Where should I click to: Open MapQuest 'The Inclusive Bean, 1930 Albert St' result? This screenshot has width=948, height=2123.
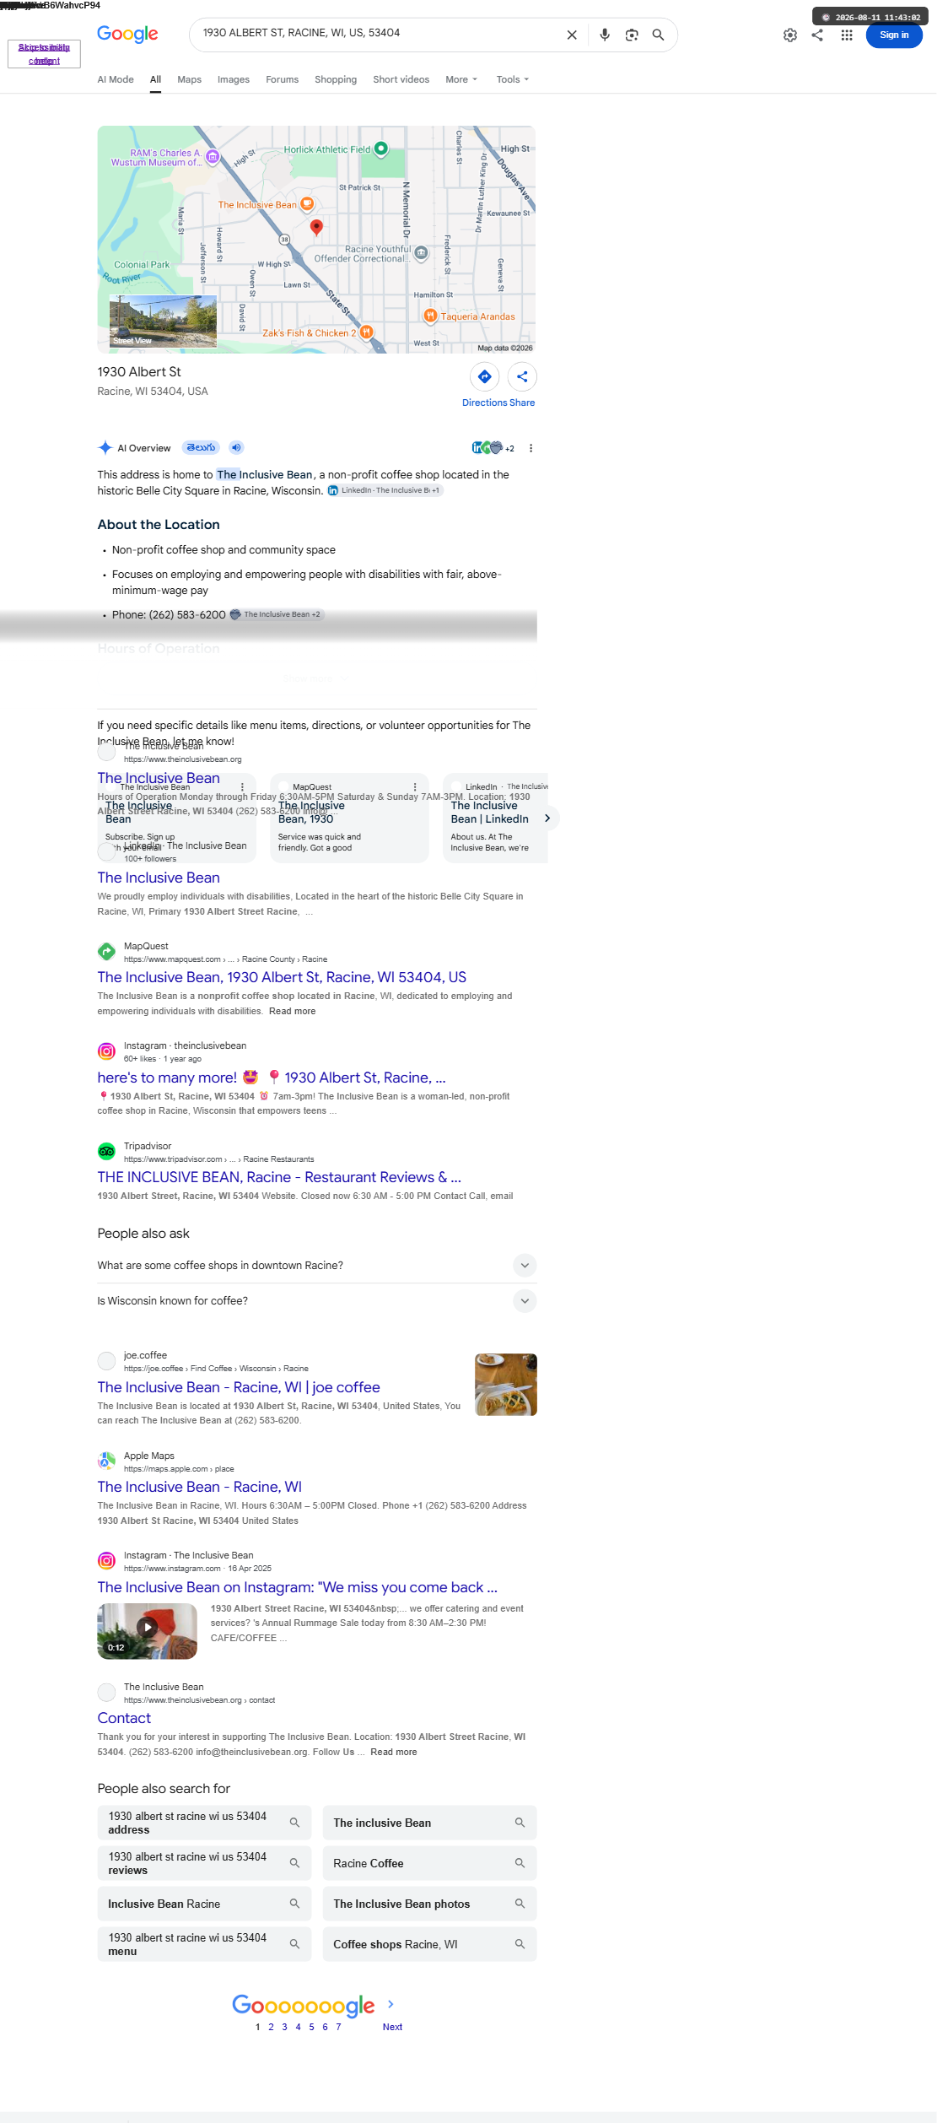(282, 977)
